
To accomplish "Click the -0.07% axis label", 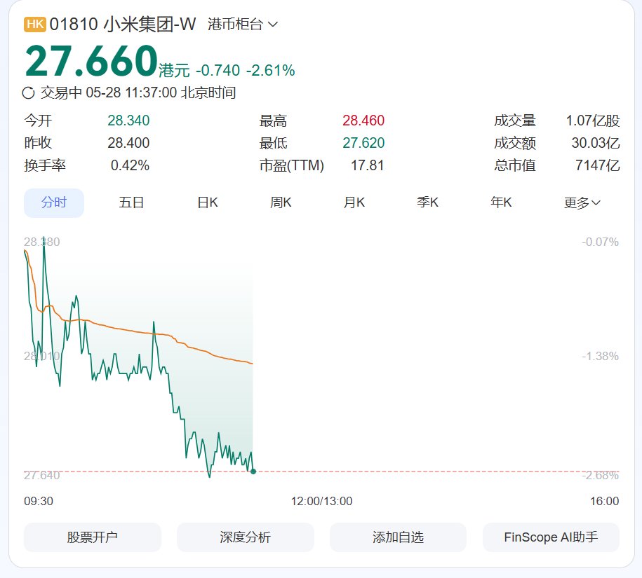I will pos(600,242).
